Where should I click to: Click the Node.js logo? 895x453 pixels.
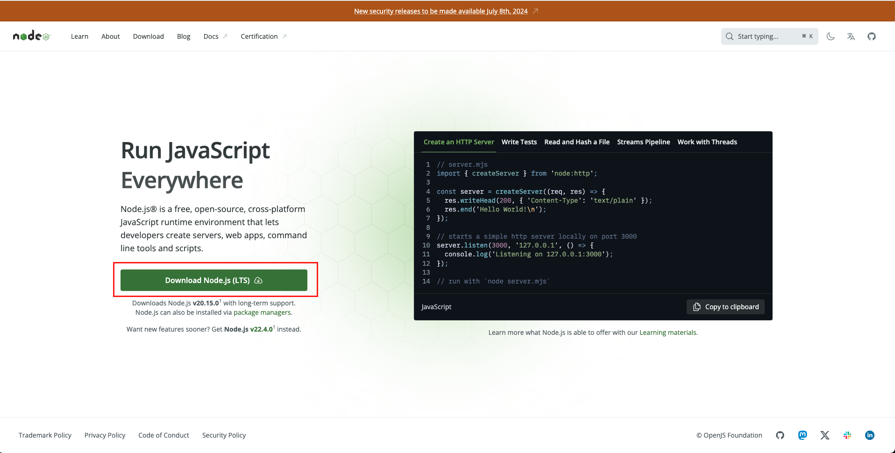[31, 36]
